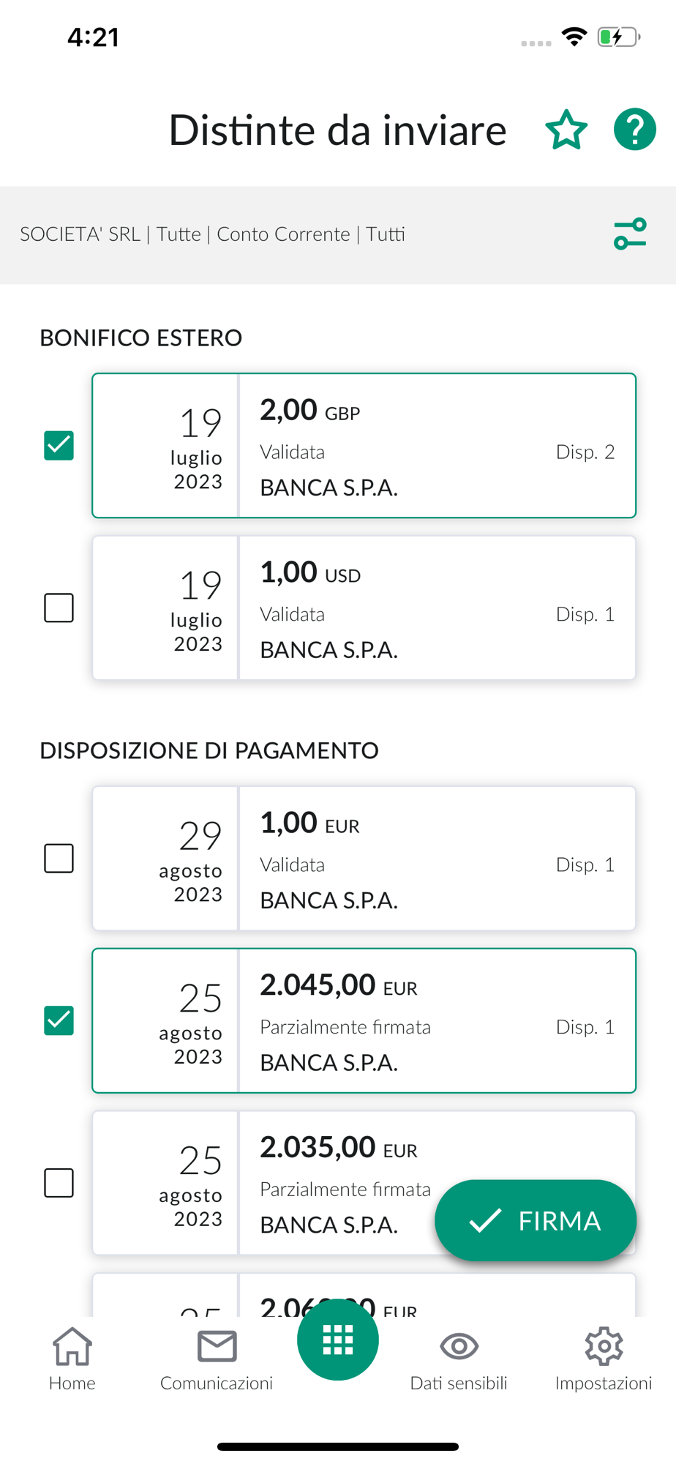The height and width of the screenshot is (1464, 676).
Task: Open the 2.045,00 EUR payment card
Action: pyautogui.click(x=437, y=1021)
